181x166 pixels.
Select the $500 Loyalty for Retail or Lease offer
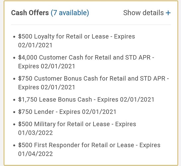pyautogui.click(x=77, y=41)
